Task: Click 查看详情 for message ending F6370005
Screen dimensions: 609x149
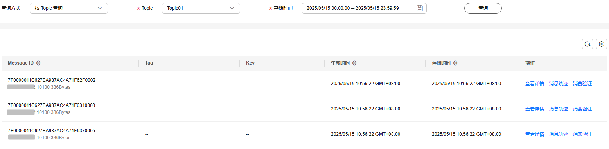Action: [x=535, y=134]
